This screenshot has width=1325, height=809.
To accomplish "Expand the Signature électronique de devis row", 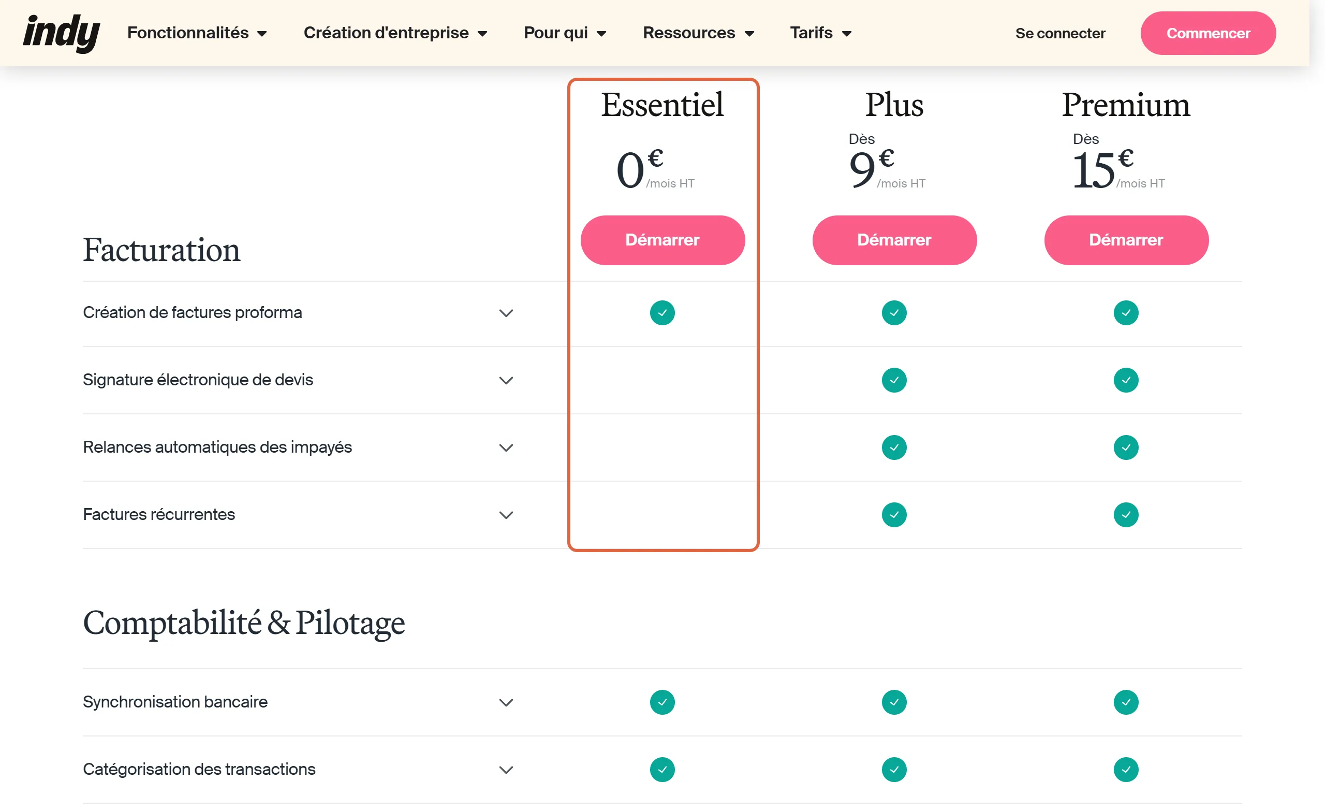I will (x=506, y=380).
